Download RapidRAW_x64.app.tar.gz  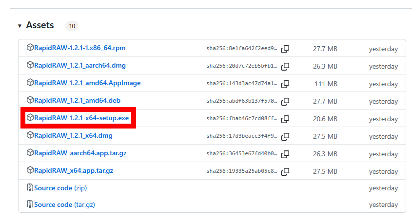pyautogui.click(x=74, y=171)
